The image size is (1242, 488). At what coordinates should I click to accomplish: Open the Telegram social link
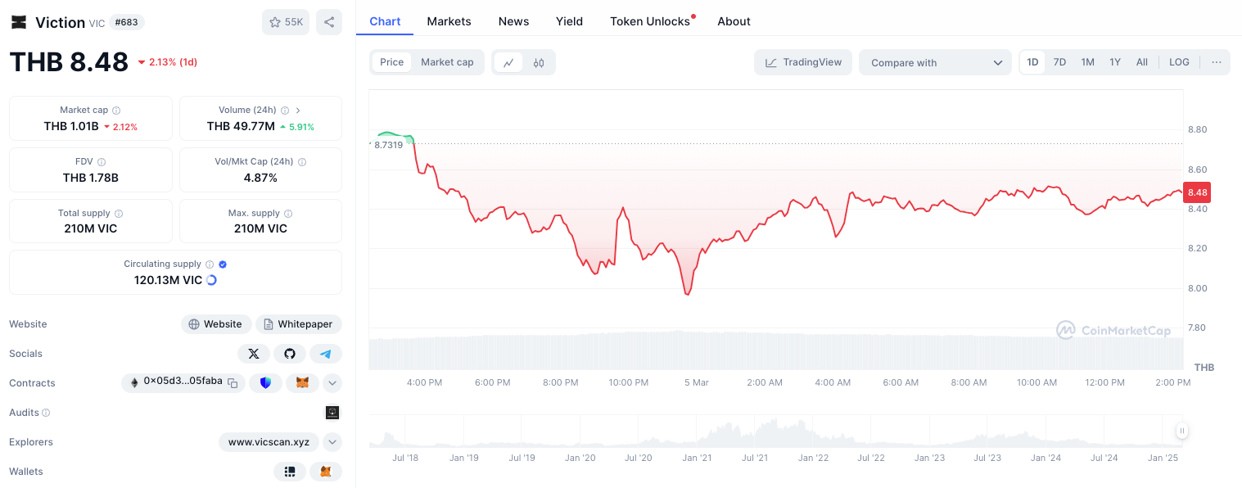pos(326,354)
